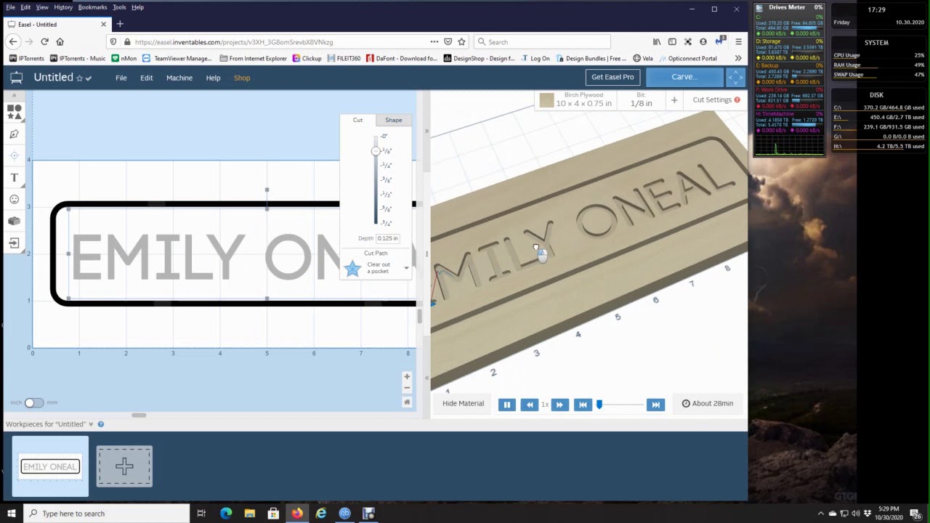The height and width of the screenshot is (523, 930).
Task: Click the Easel project home icon
Action: pos(16,78)
